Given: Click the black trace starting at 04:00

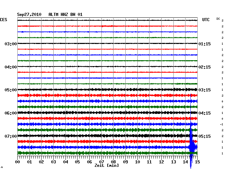Looking at the screenshot, I should tap(107, 66).
